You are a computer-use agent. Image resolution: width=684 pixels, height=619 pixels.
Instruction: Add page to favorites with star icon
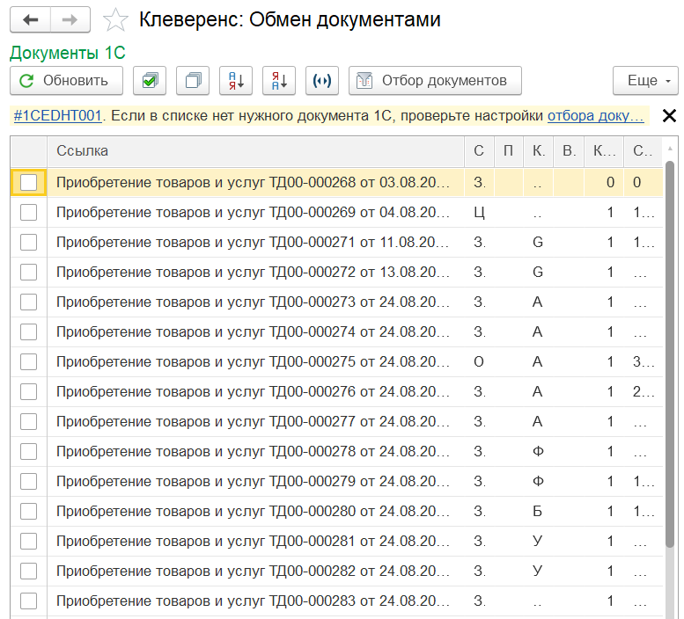point(115,20)
